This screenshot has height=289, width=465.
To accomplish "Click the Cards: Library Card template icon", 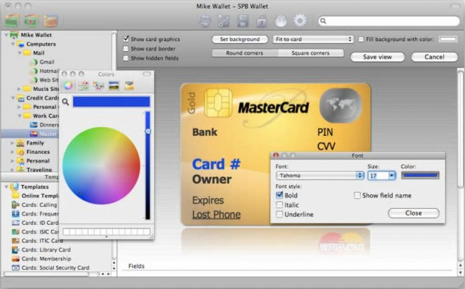I will pos(15,250).
